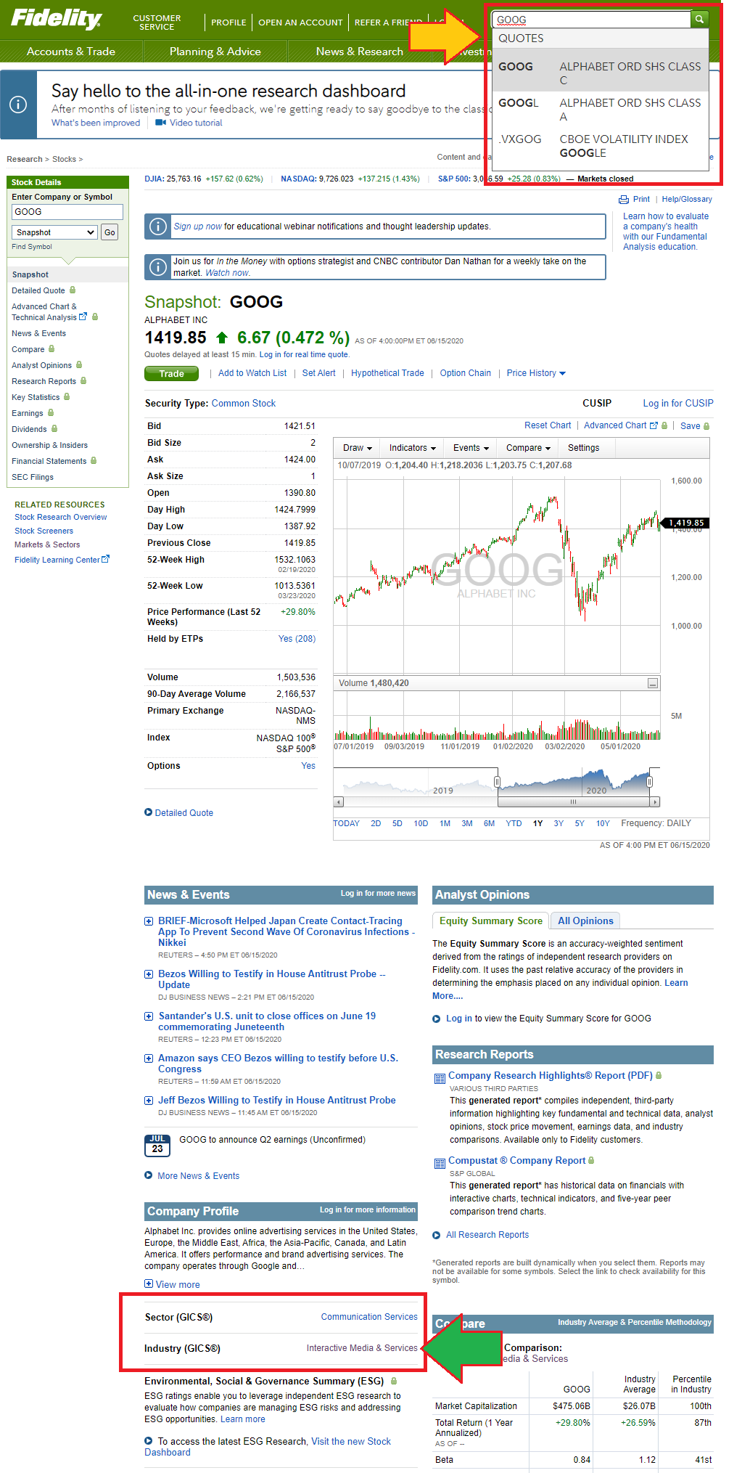Open the chart Compare dropdown
This screenshot has height=1473, width=750.
coord(528,448)
